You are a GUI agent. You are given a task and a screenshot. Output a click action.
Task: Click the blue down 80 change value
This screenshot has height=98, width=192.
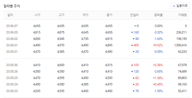(136, 39)
